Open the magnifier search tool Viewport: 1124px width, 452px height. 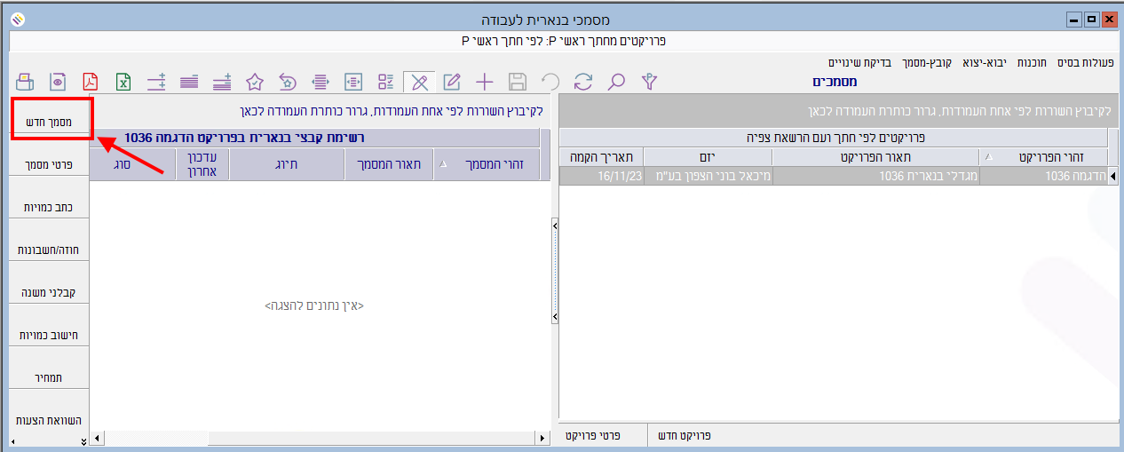point(616,82)
